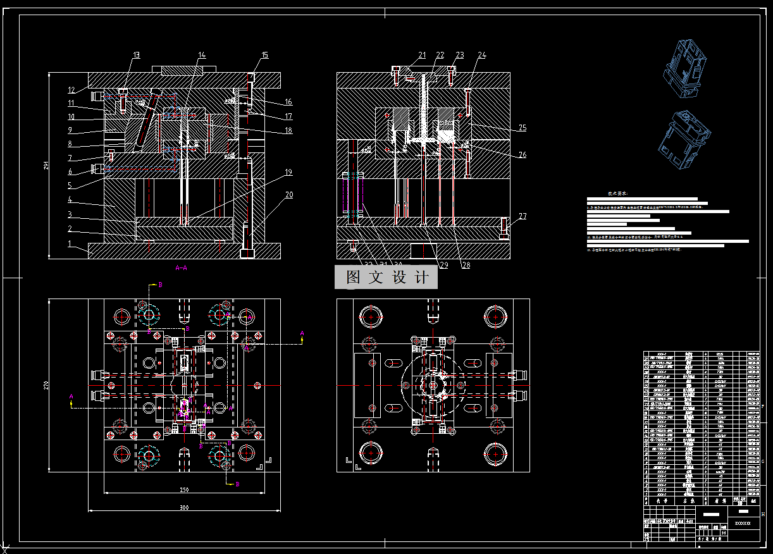Screen dimensions: 773x554
Task: Select the lower 3D part model view
Action: 684,140
